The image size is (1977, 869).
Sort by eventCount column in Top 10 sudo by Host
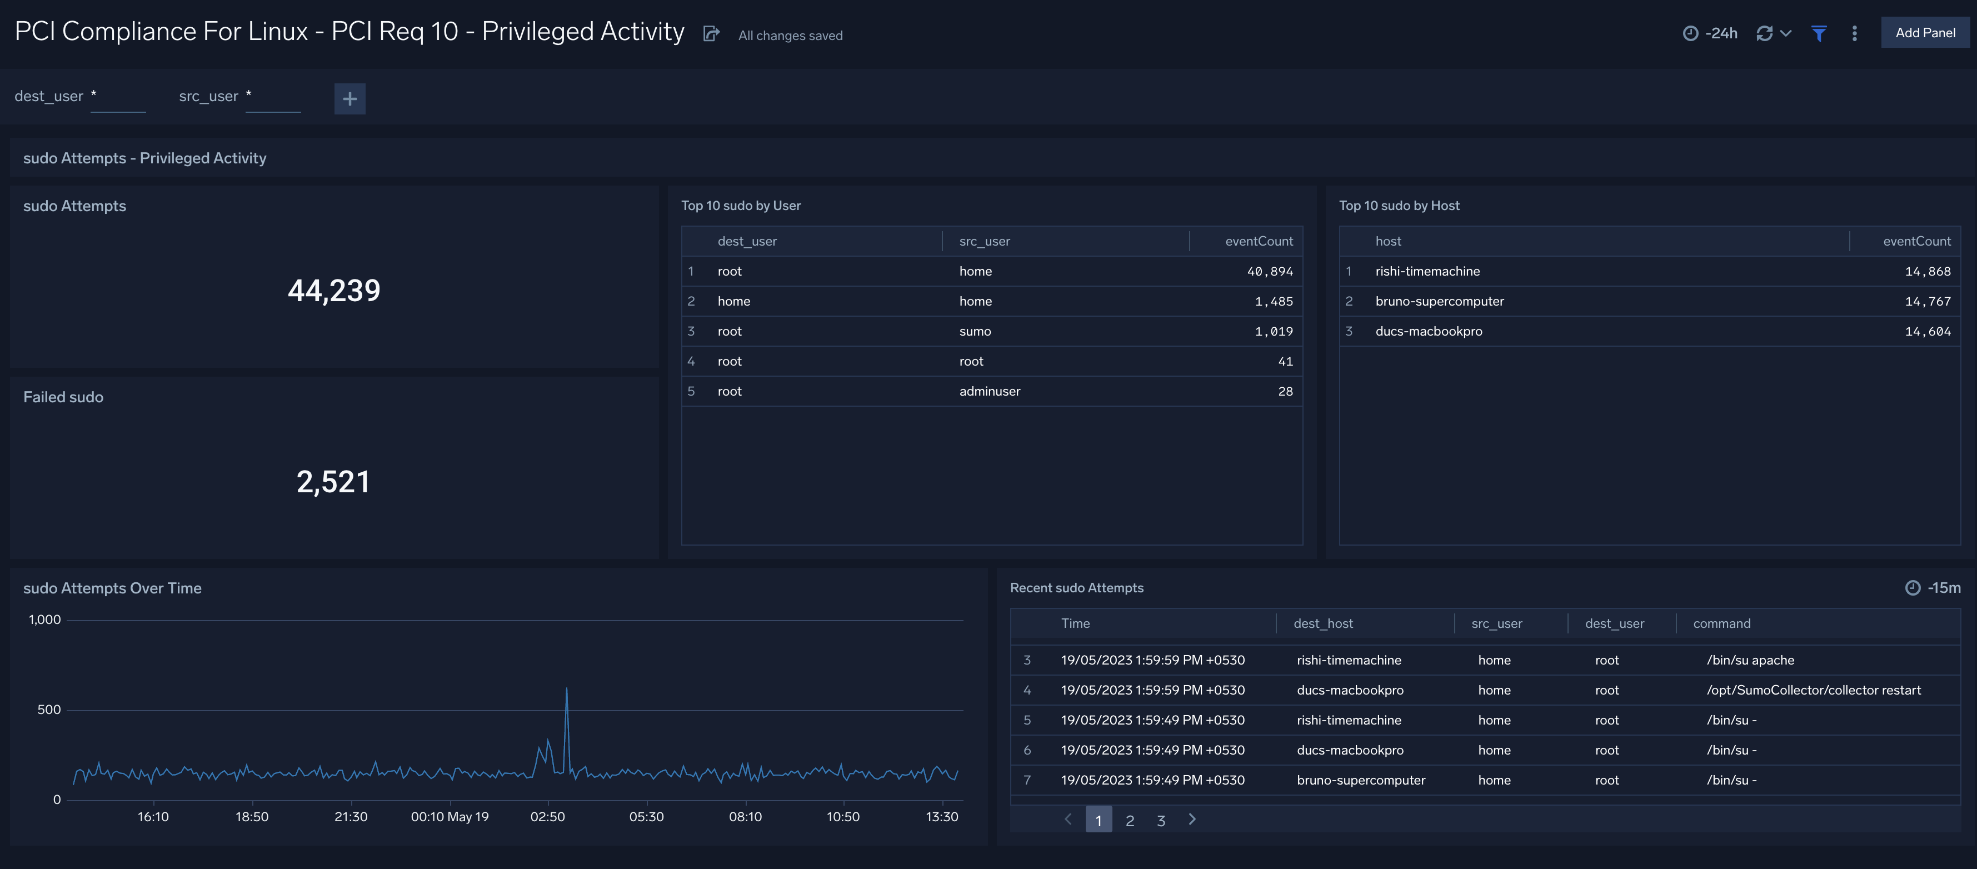1916,241
